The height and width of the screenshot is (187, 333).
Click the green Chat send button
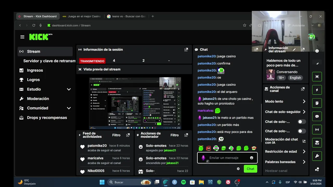(251, 169)
